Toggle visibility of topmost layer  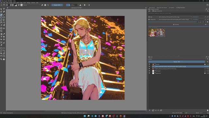click(x=149, y=64)
